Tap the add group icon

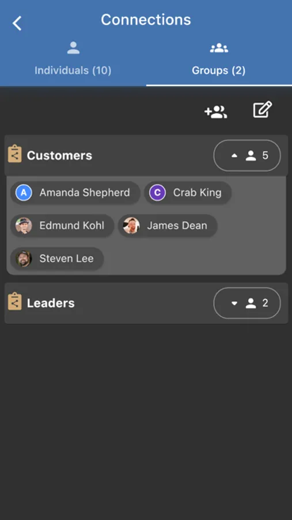click(x=215, y=112)
